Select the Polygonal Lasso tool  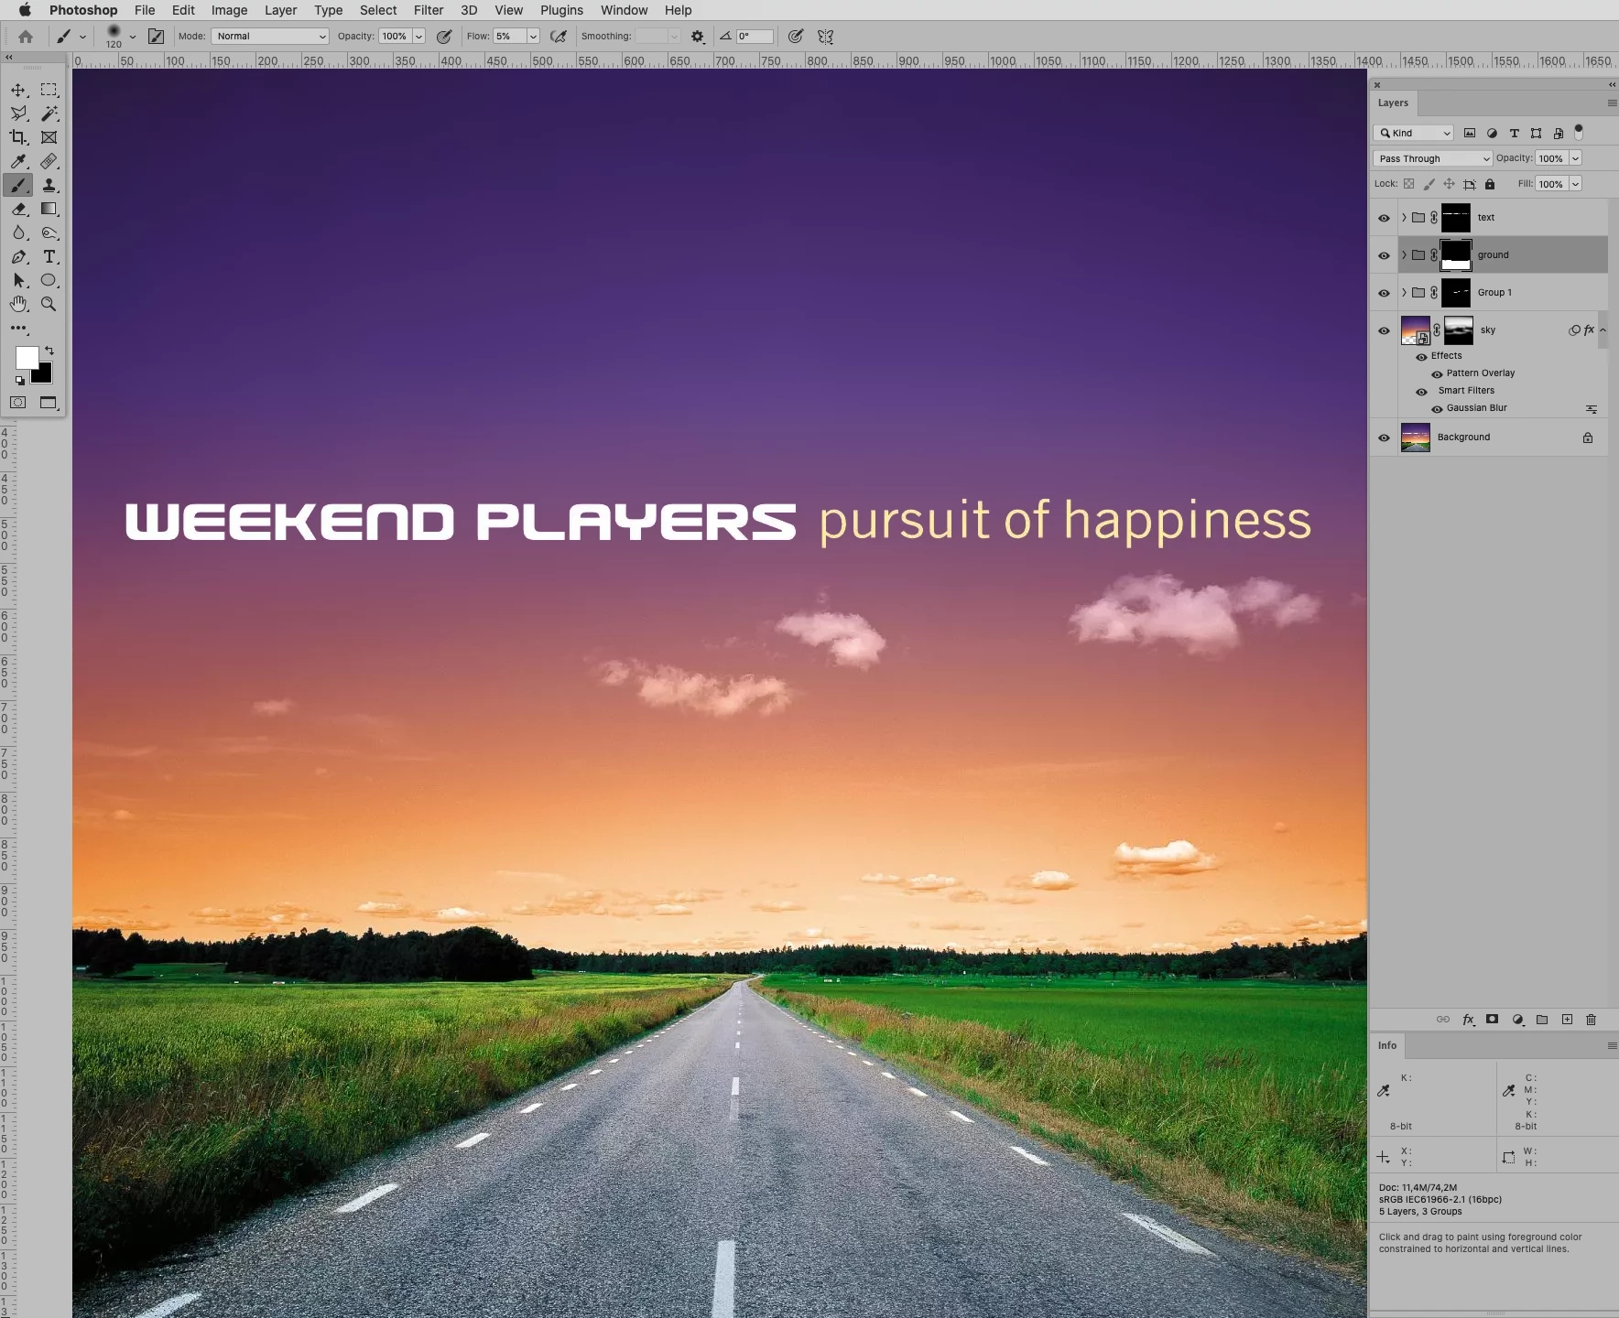click(18, 113)
